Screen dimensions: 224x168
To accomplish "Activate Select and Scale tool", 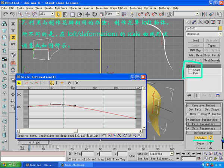I will 102,14.
